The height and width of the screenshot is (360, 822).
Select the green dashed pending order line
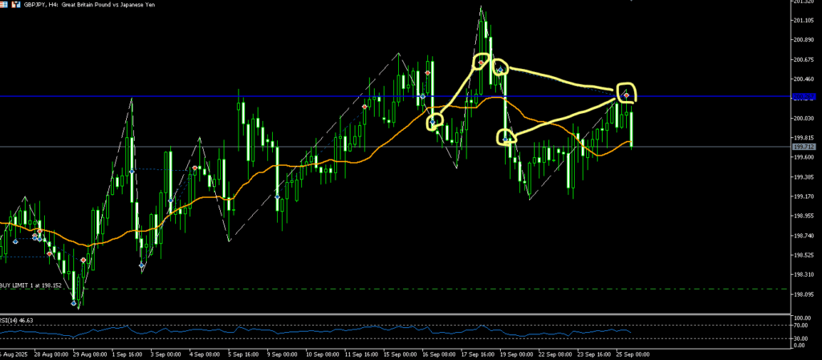pos(401,289)
